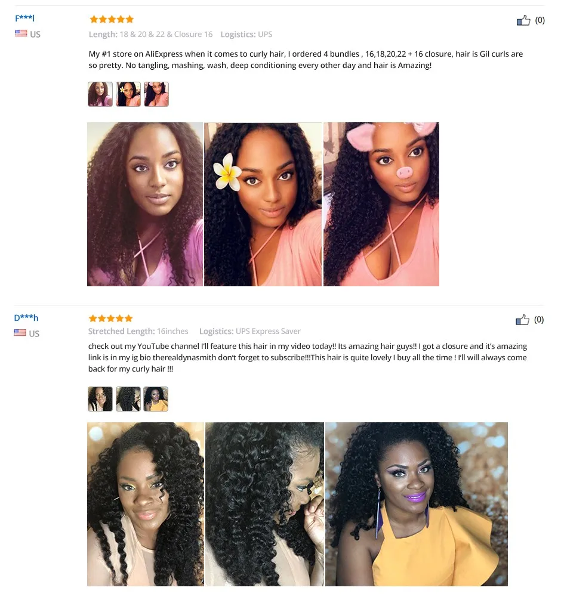
Task: Select yellow-top small thumbnail in D***h review
Action: [x=156, y=399]
